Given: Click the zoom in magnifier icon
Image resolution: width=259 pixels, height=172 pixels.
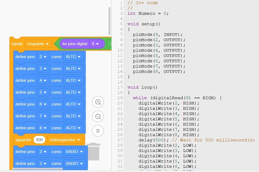Looking at the screenshot, I should point(98,102).
